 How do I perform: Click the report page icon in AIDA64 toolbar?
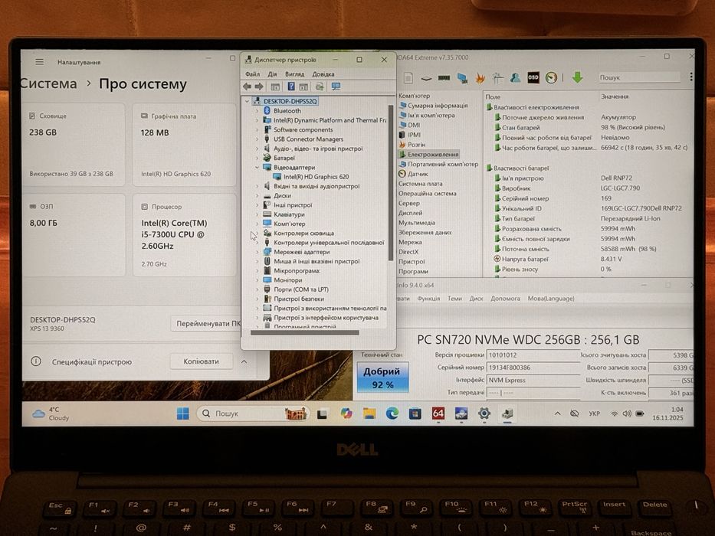pos(408,78)
